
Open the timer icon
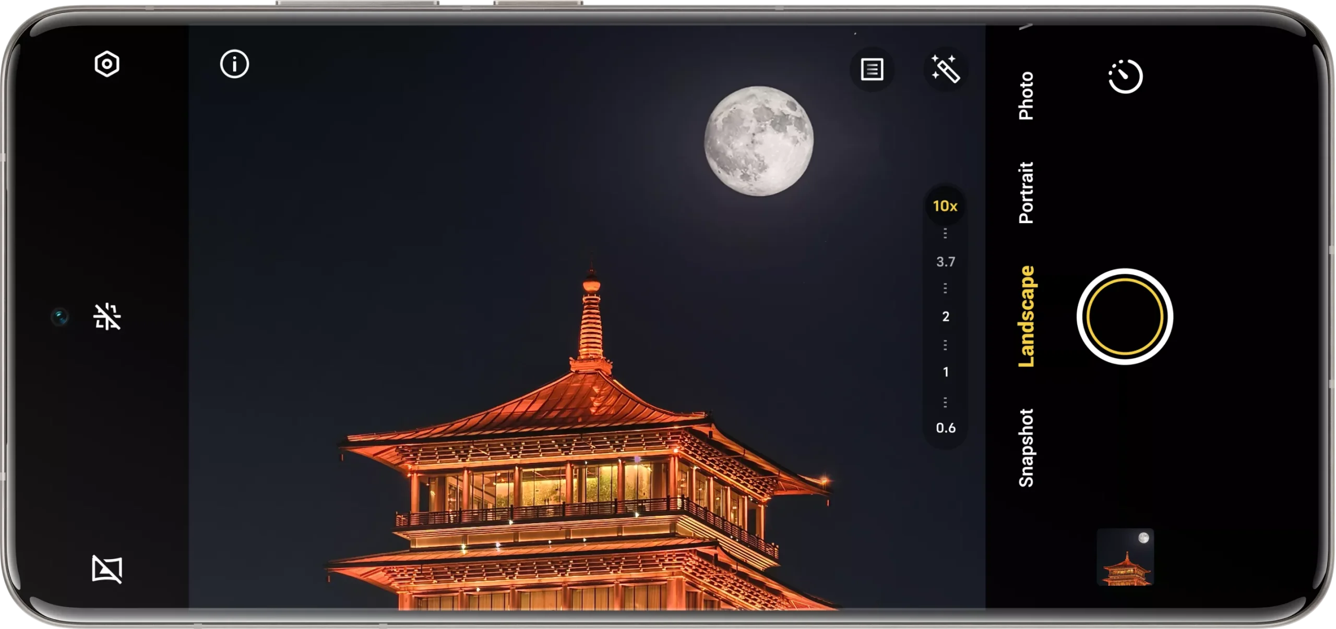(1125, 77)
